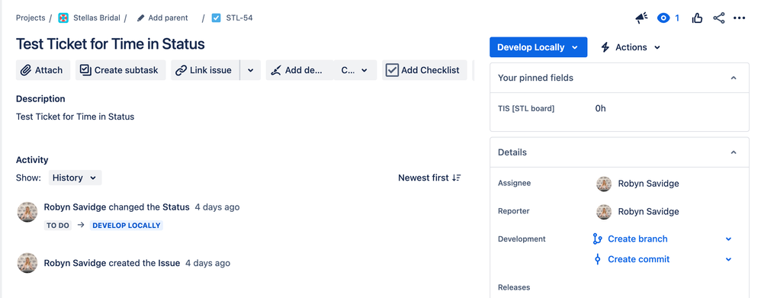The width and height of the screenshot is (761, 298).
Task: Click the Releases field label
Action: tap(514, 287)
